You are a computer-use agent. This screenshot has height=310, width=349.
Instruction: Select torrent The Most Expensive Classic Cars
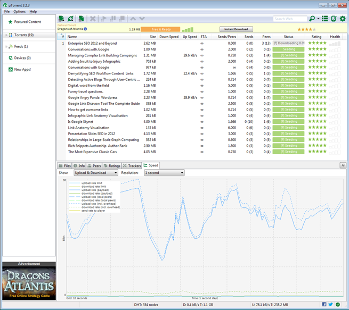click(x=92, y=152)
